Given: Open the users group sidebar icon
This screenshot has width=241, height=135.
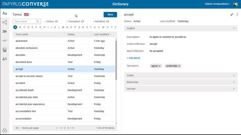Looking at the screenshot, I should pos(5,58).
